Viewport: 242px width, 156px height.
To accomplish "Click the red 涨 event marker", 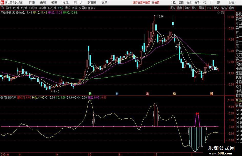I will click(148, 93).
